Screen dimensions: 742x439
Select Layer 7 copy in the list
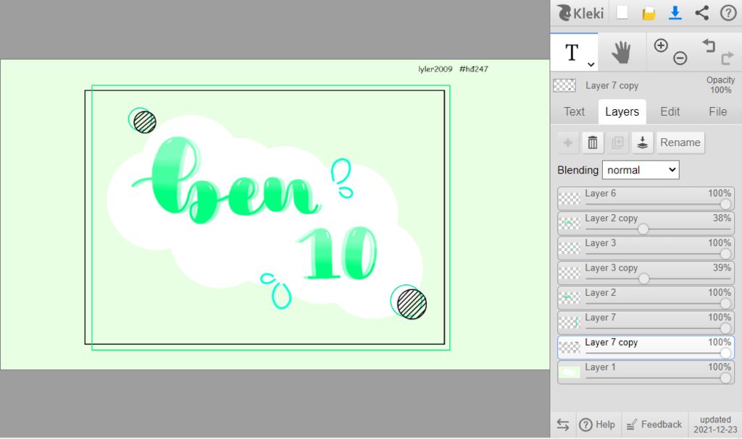(646, 347)
